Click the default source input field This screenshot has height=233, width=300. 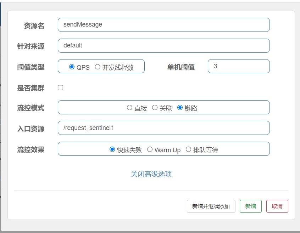point(163,45)
